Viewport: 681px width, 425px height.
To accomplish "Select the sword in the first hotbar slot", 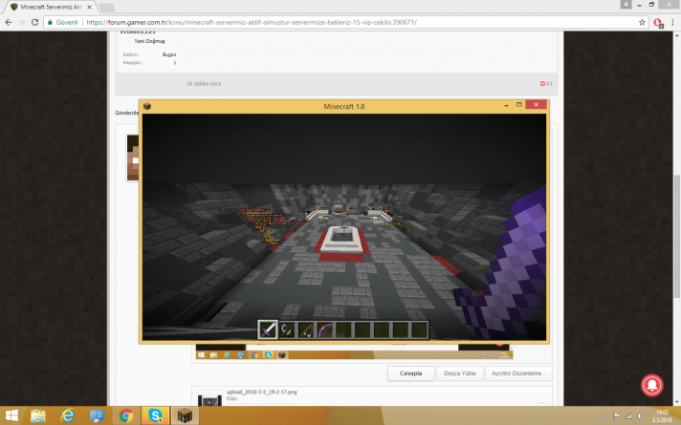I will [268, 329].
